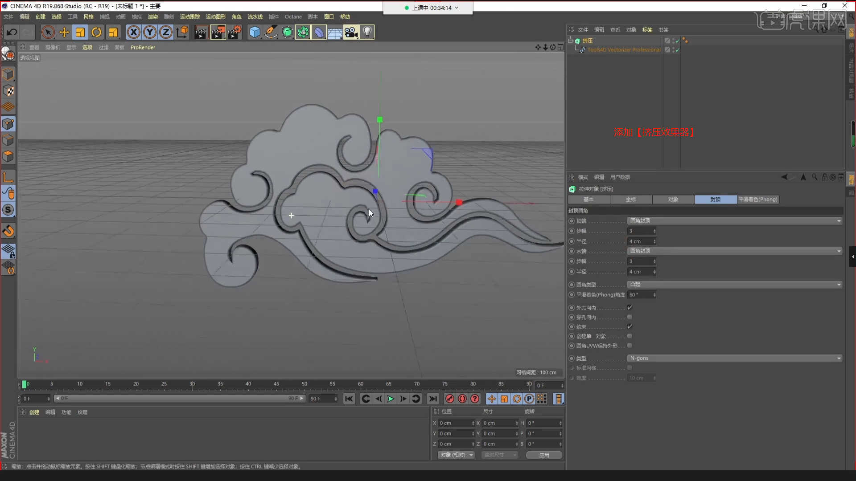The height and width of the screenshot is (481, 856).
Task: Switch to Polygons mode
Action: click(8, 157)
